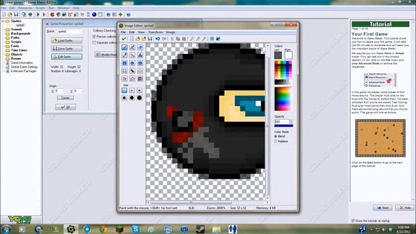Open Skype from the taskbar

pos(136,229)
